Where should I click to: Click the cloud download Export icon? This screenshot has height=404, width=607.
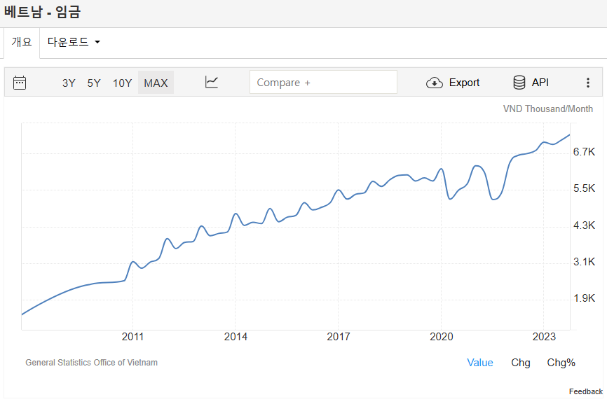tap(435, 83)
